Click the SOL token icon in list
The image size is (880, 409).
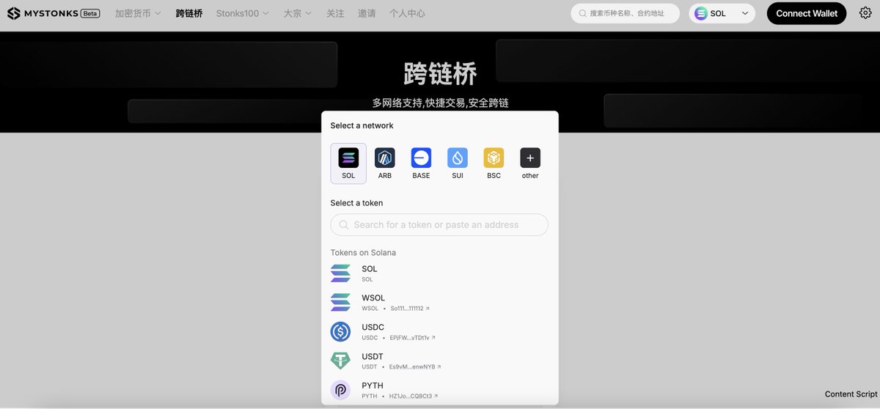[340, 273]
